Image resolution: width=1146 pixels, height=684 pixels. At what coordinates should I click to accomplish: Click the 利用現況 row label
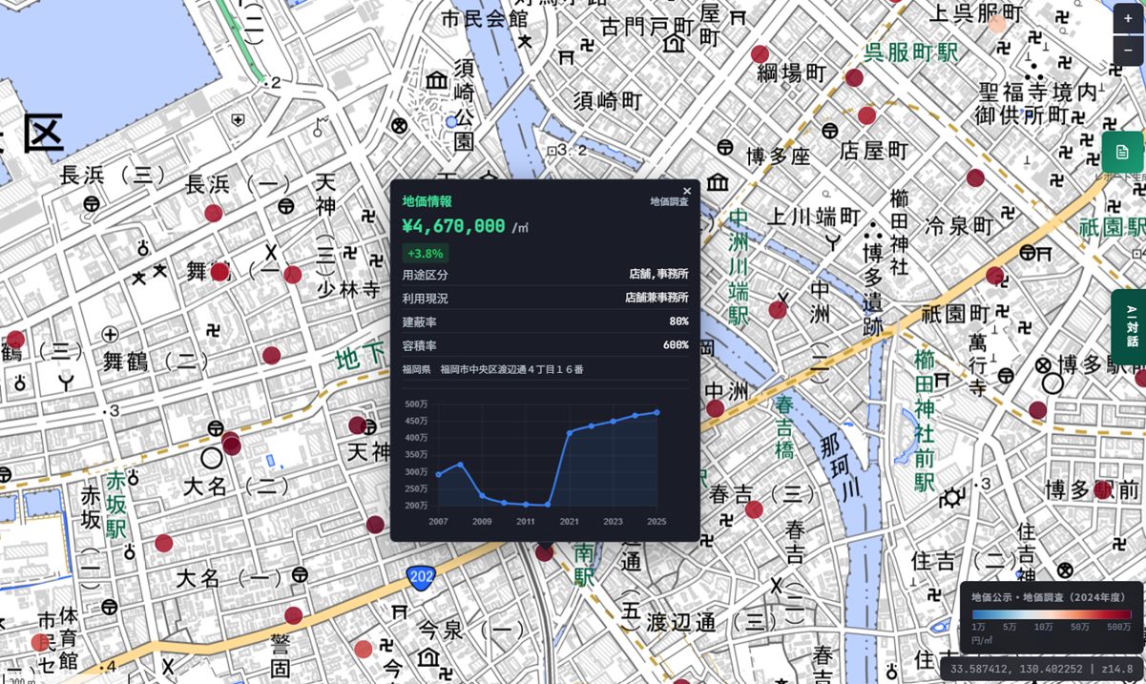(x=425, y=299)
